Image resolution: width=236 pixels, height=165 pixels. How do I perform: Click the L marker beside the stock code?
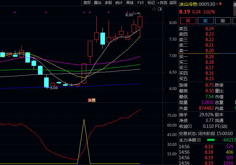pos(217,4)
